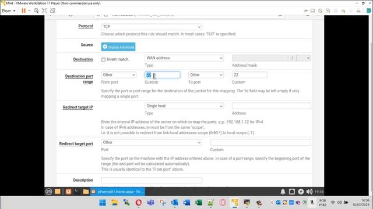This screenshot has width=373, height=209.
Task: Check the Invert match checkbox
Action: (x=103, y=59)
